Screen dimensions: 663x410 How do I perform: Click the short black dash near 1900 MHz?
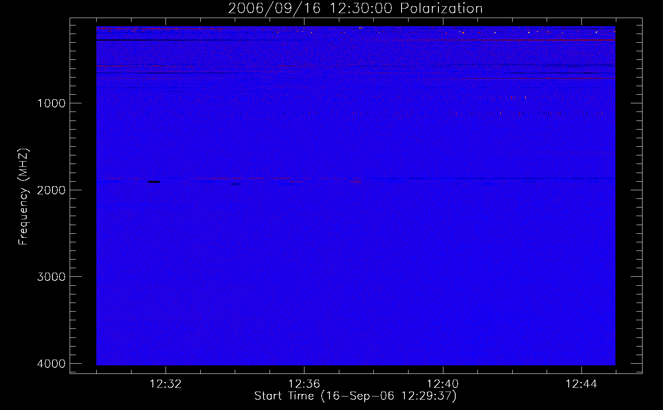(154, 182)
